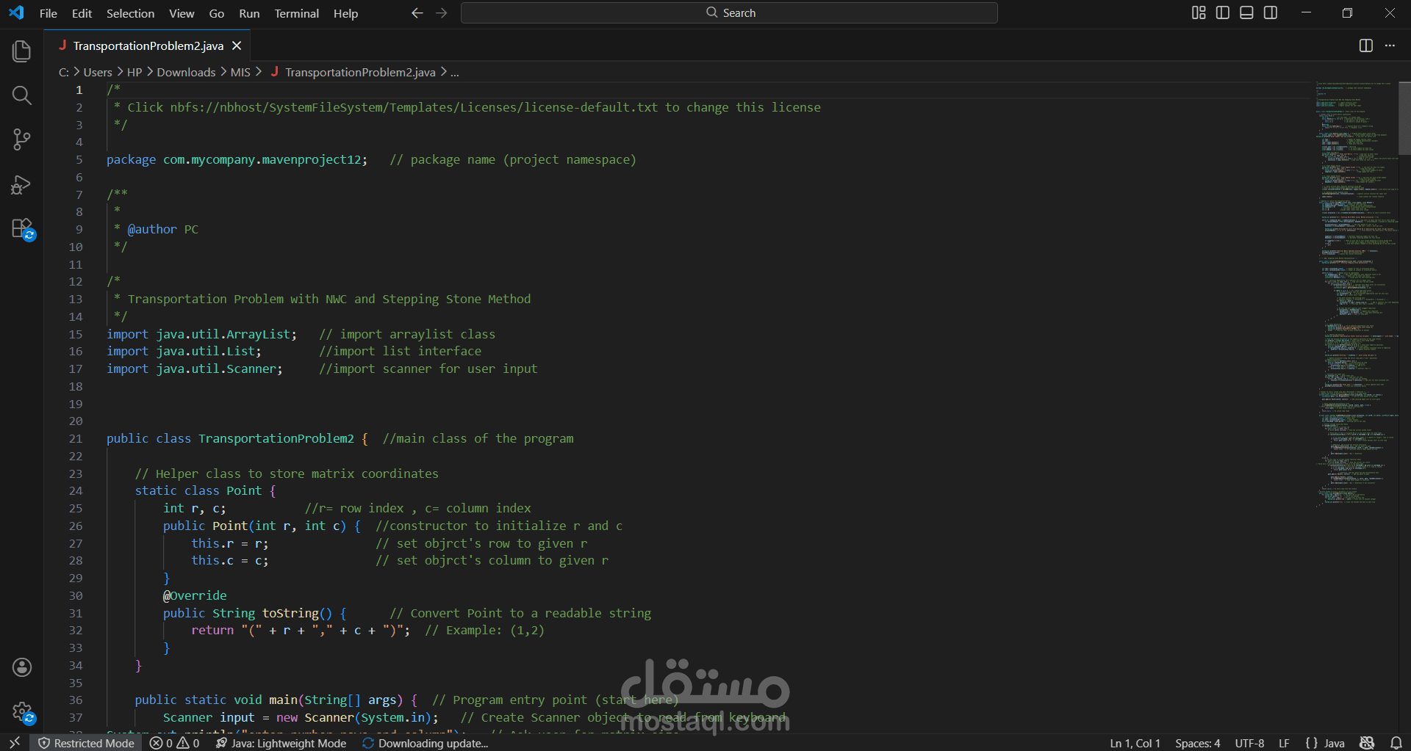Split the editor to the right
Screen dimensions: 1411x751
[1366, 46]
